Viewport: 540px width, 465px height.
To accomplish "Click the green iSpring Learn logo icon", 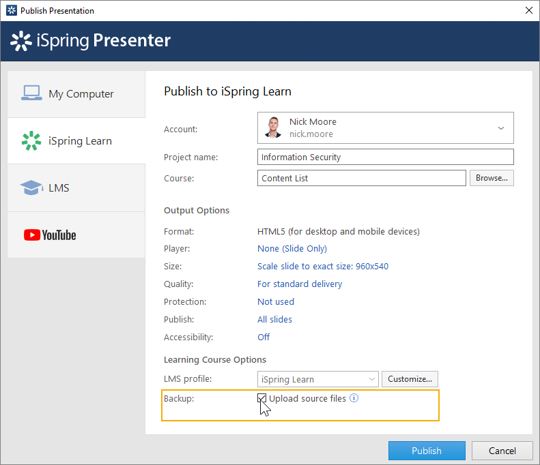I will coord(31,140).
